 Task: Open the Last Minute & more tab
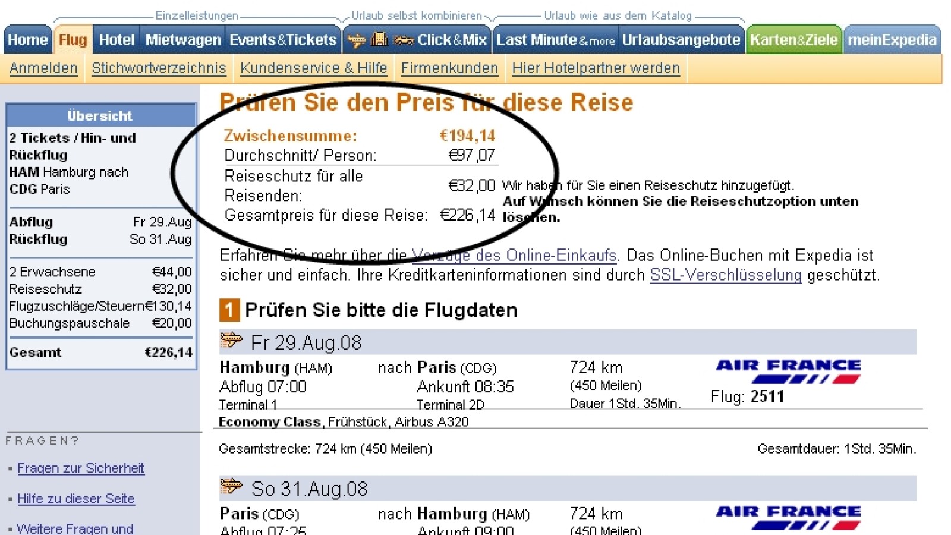point(556,40)
